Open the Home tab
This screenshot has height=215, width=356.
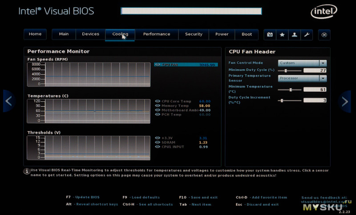coord(35,34)
